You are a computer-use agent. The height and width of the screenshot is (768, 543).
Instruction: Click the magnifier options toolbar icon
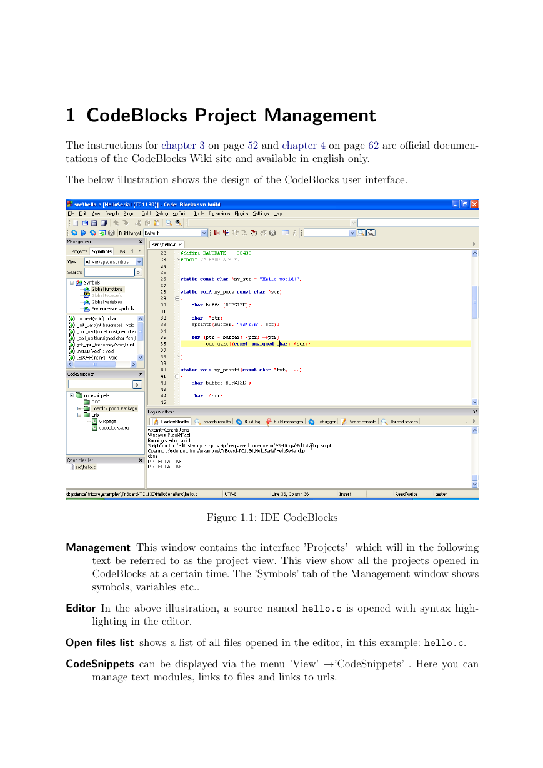[x=371, y=233]
